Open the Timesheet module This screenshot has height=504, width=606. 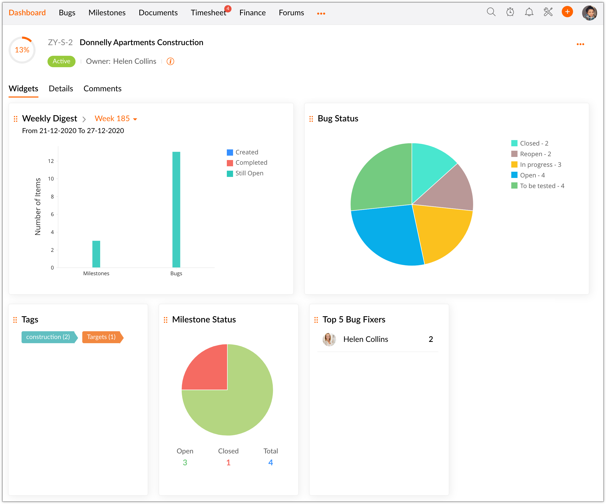(208, 13)
